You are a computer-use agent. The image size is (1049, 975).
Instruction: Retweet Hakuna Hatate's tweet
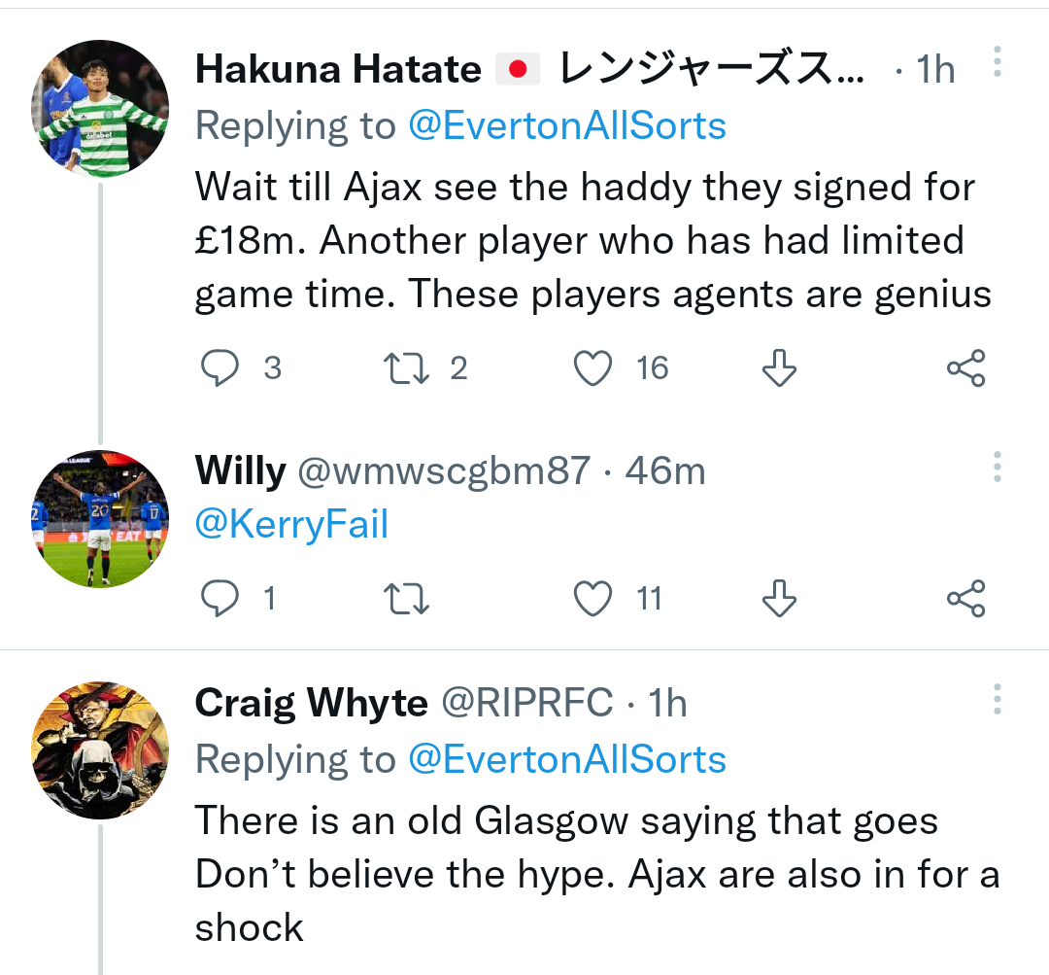(x=408, y=368)
